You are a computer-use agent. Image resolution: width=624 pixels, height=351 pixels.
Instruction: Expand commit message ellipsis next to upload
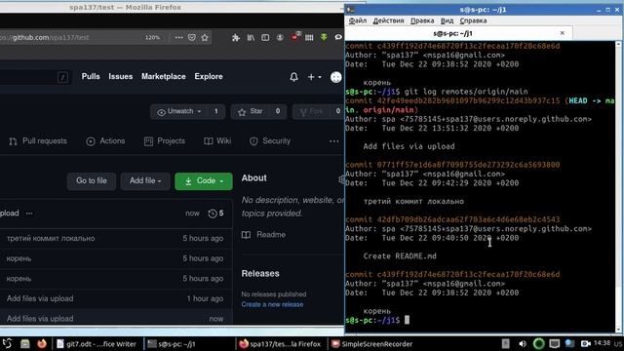coord(29,214)
